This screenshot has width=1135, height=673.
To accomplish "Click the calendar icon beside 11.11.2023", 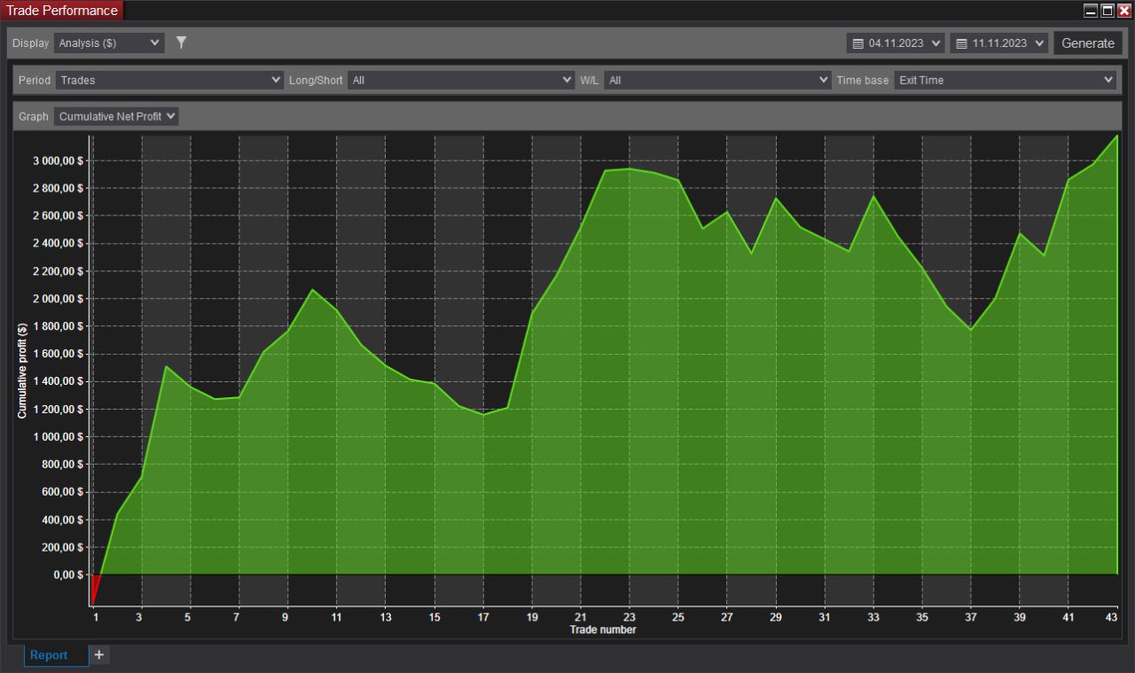I will point(961,43).
